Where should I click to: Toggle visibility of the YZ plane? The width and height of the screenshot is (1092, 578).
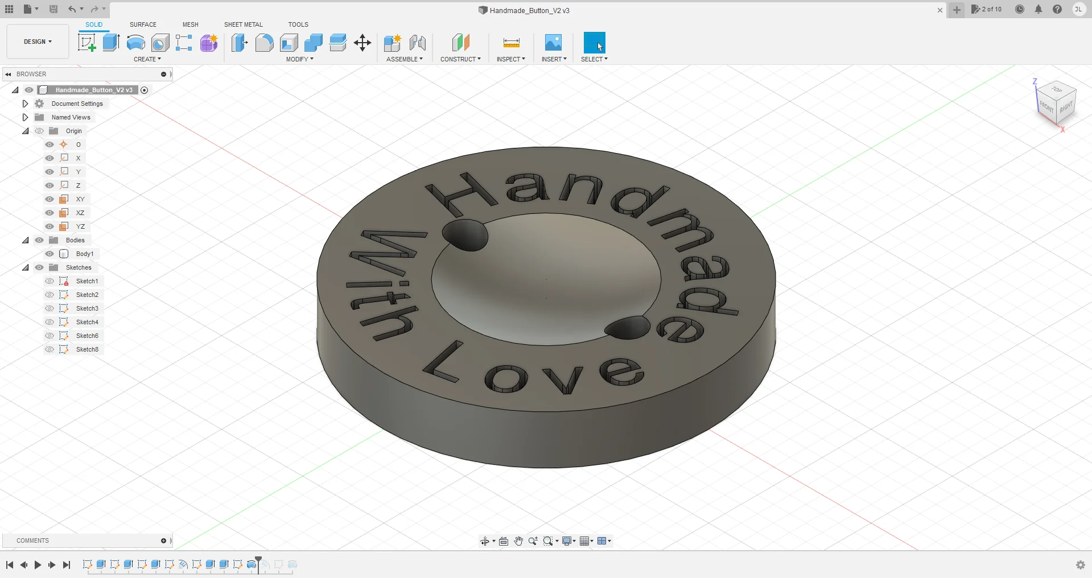tap(50, 226)
